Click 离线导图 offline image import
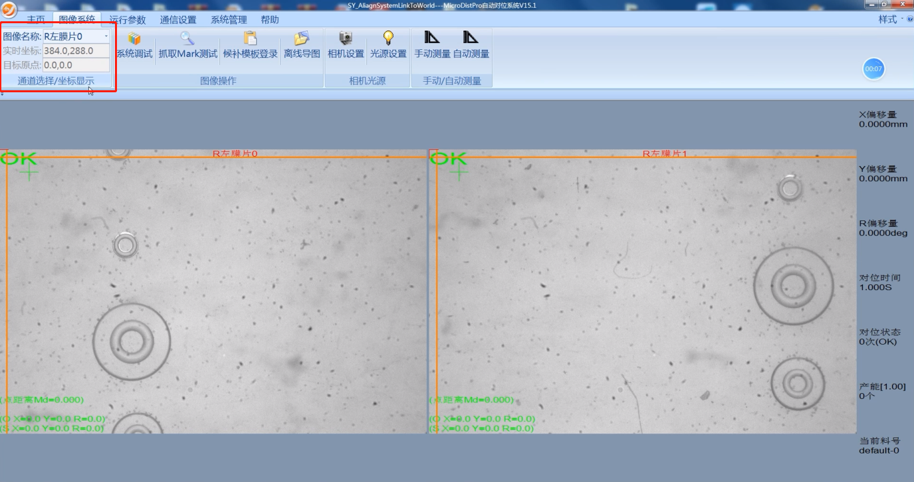 coord(302,46)
